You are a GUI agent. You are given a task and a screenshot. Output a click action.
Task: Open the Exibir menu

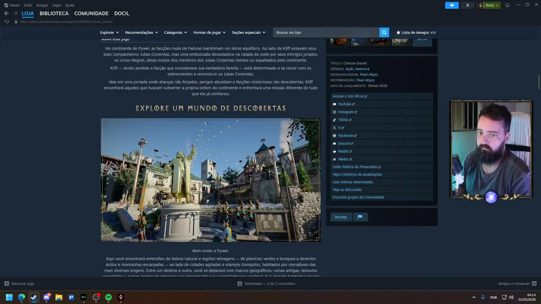tap(28, 5)
